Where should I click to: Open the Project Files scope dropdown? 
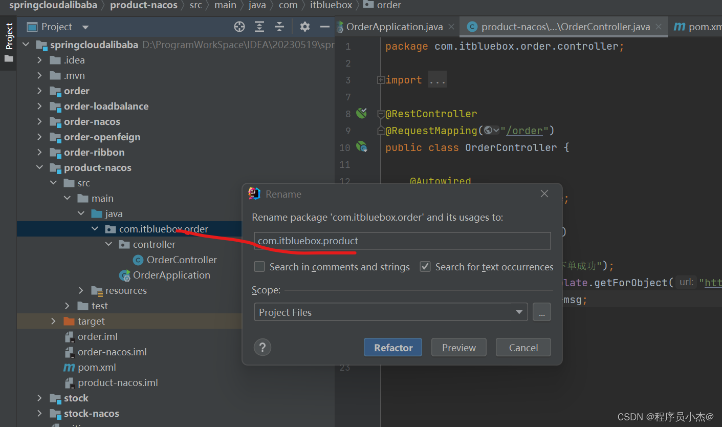pos(390,312)
